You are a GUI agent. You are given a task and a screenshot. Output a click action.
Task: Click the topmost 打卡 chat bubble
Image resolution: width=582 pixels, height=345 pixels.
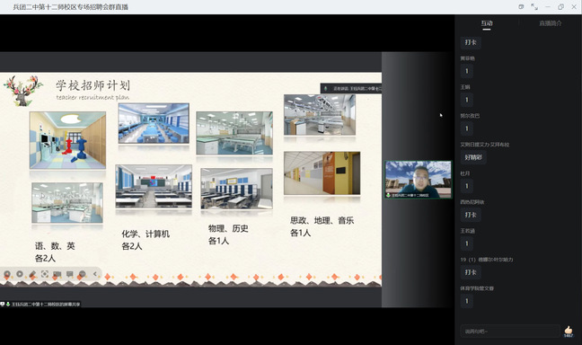(471, 42)
